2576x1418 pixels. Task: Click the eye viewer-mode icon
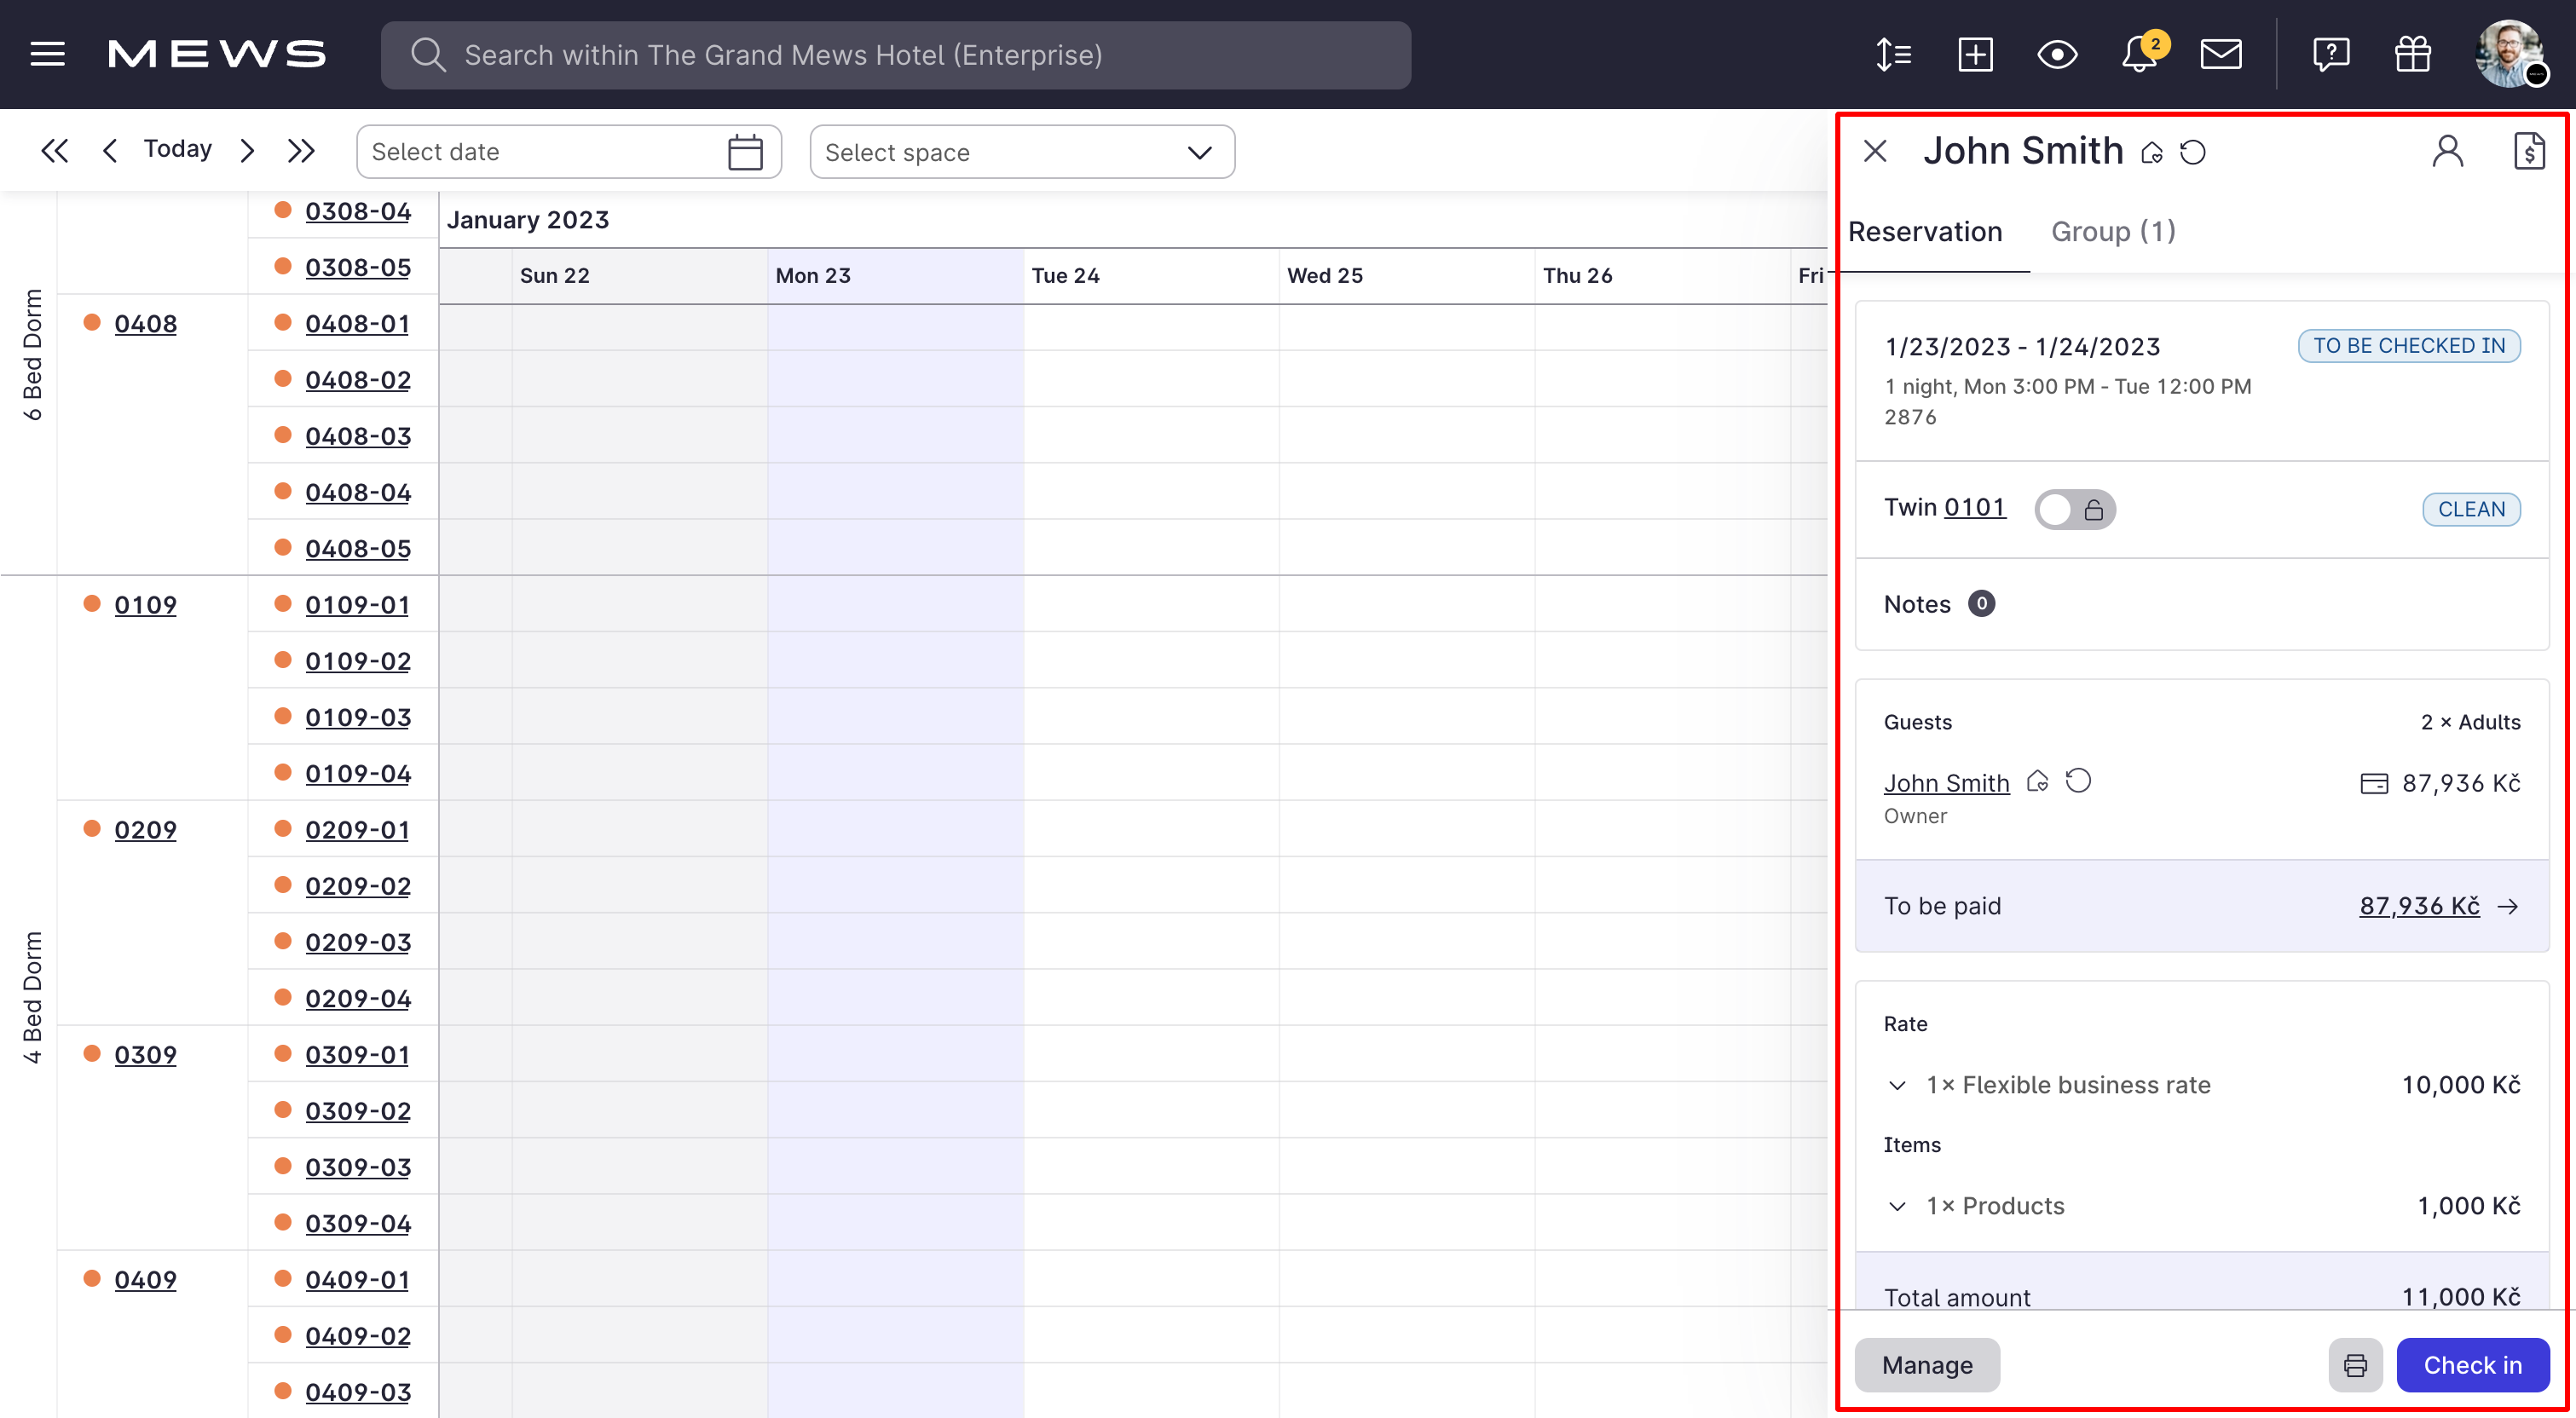(x=2056, y=55)
